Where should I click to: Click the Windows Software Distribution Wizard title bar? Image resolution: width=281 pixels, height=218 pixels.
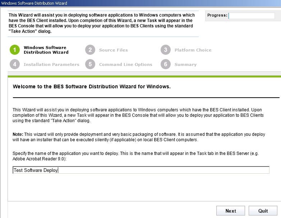tap(140, 3)
